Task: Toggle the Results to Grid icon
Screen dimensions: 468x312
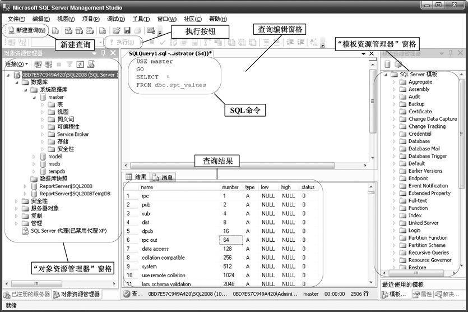Action: pos(242,43)
